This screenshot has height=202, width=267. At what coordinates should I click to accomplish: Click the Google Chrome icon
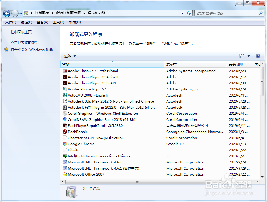[65, 144]
